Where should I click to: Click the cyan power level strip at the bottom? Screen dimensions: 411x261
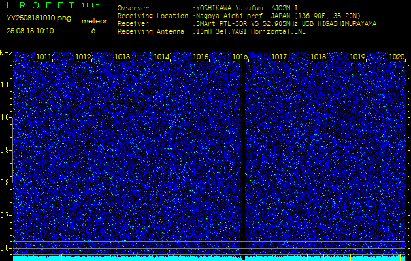209,258
